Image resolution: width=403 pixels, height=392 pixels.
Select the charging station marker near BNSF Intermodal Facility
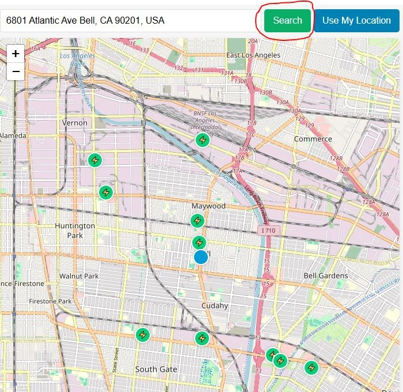(x=203, y=140)
